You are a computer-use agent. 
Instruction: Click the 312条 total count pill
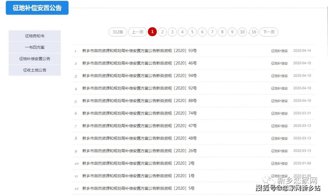[x=118, y=32]
